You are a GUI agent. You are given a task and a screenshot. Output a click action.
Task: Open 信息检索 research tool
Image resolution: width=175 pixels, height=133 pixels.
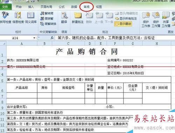point(18,17)
